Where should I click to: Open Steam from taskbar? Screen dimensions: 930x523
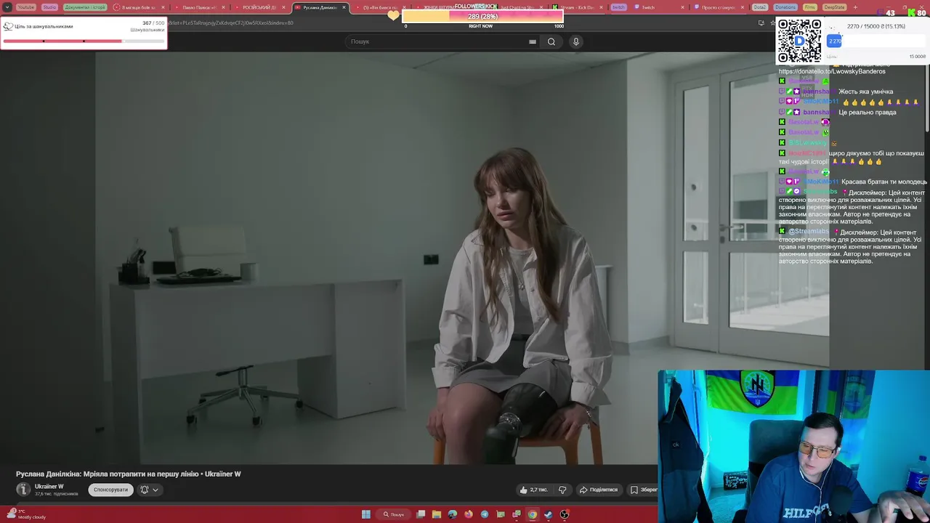[549, 514]
